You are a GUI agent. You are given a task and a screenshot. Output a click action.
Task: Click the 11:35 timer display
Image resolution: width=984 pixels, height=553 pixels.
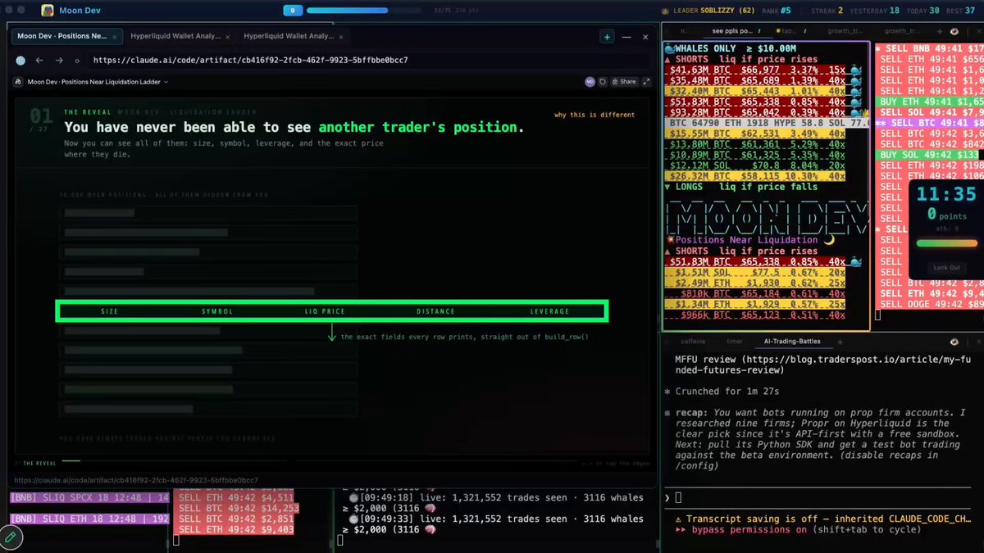point(946,195)
